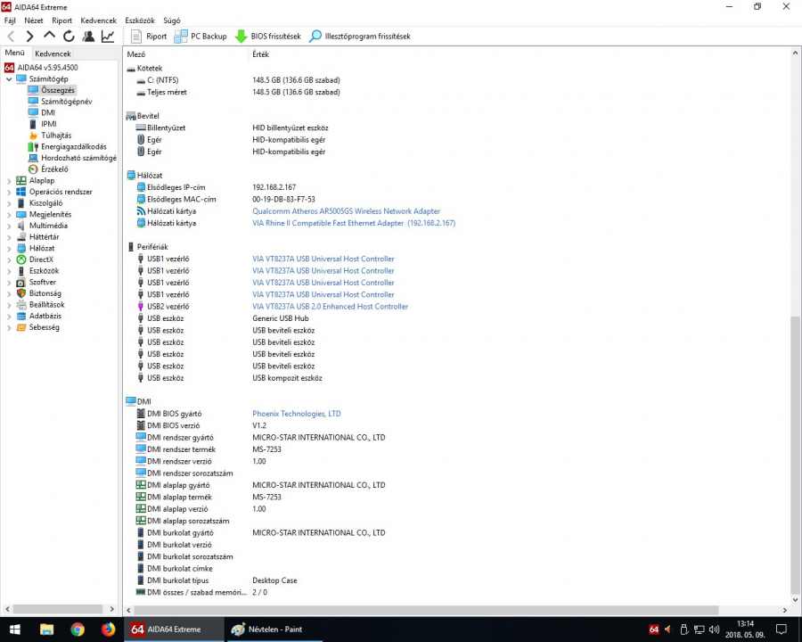This screenshot has width=802, height=642.
Task: Click the Hordozható számítógép laptop icon
Action: click(x=33, y=158)
